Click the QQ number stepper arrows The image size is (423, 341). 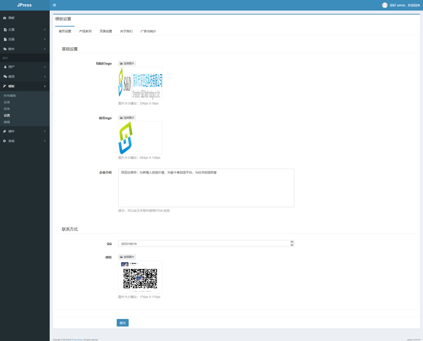[x=292, y=244]
